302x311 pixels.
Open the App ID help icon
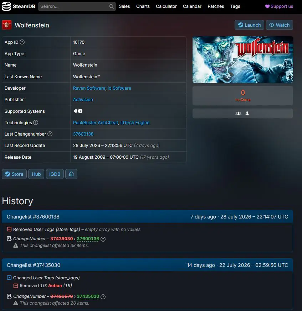(22, 42)
